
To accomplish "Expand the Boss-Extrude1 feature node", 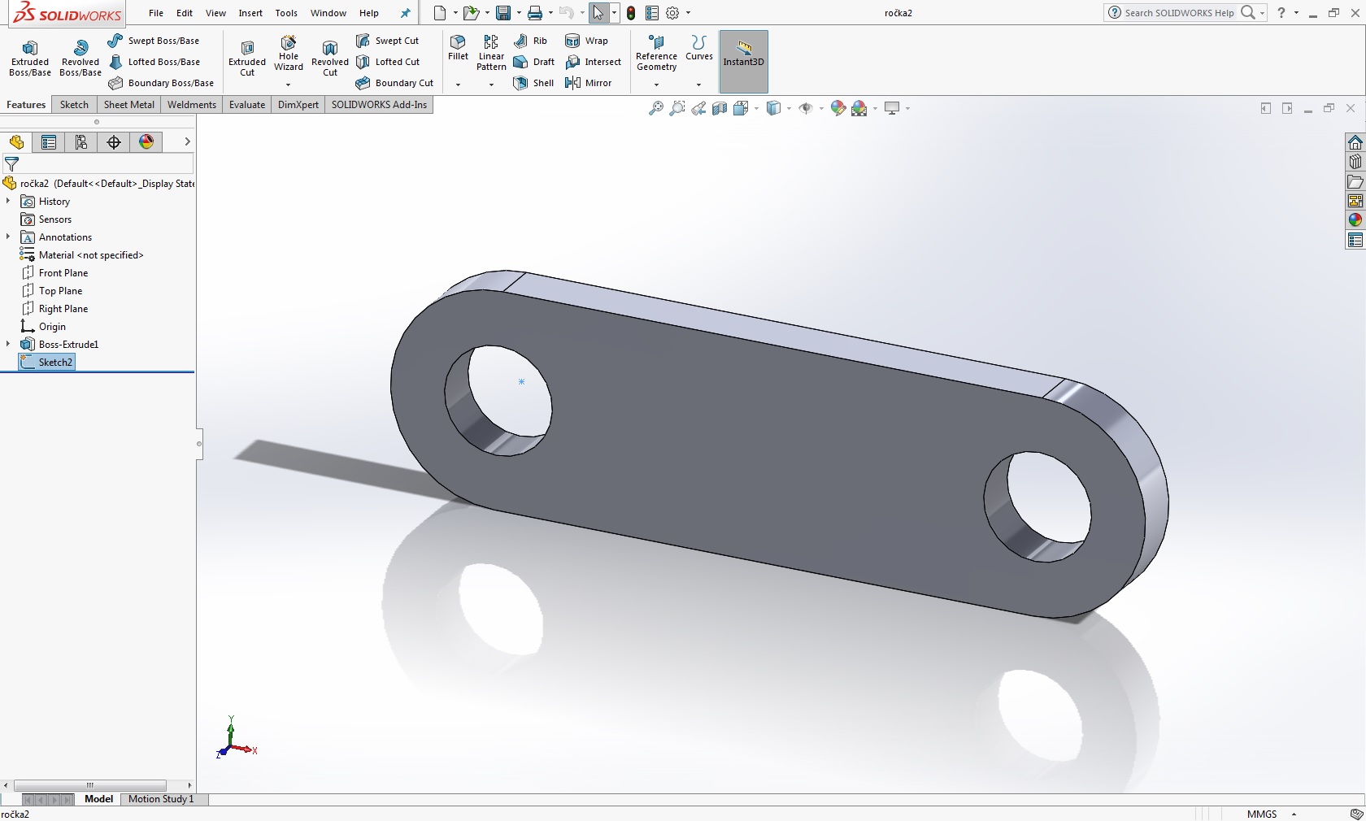I will [8, 345].
